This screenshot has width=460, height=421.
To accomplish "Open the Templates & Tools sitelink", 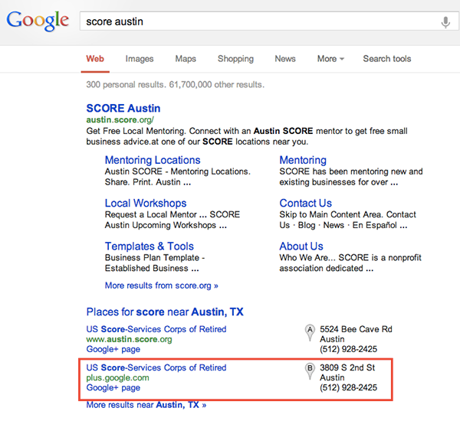I will tap(149, 246).
